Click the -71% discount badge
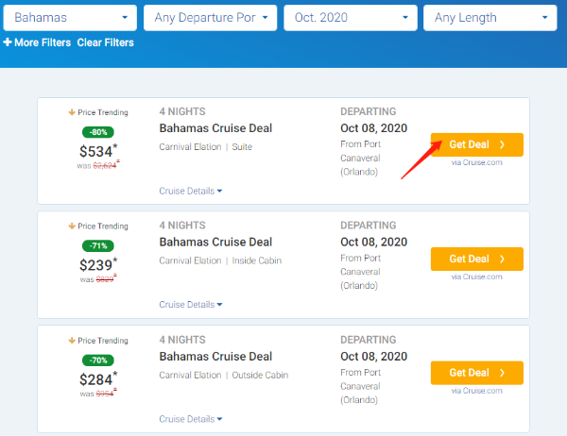Image resolution: width=567 pixels, height=436 pixels. 98,245
